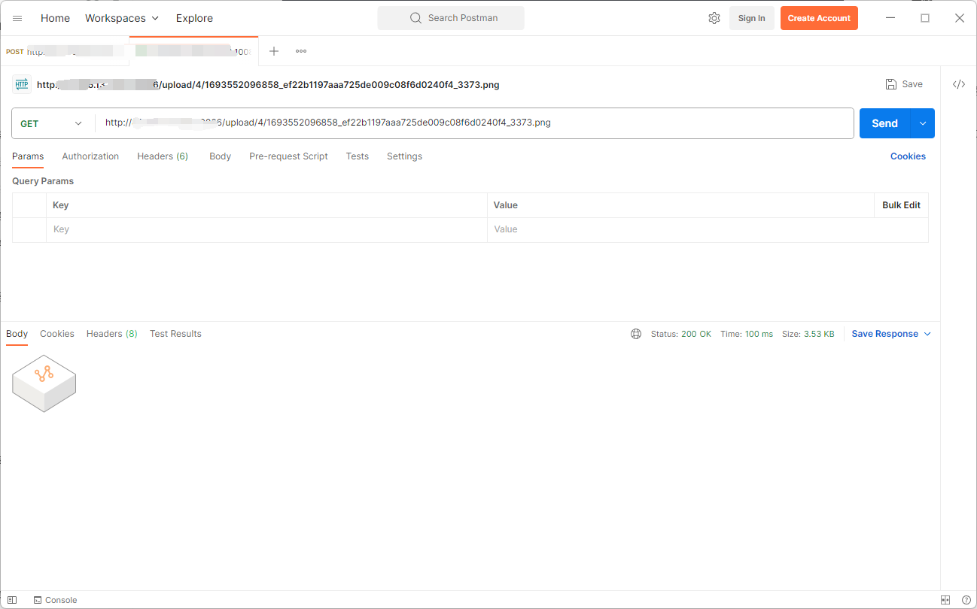Expand the Save Response chevron
The image size is (977, 609).
(927, 334)
